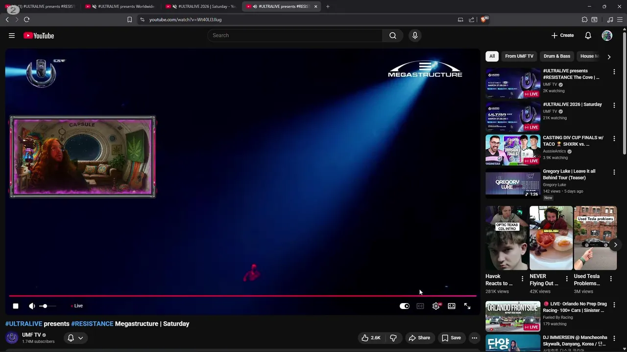Enter full screen mode
Screen dimensions: 627x352
click(x=467, y=306)
